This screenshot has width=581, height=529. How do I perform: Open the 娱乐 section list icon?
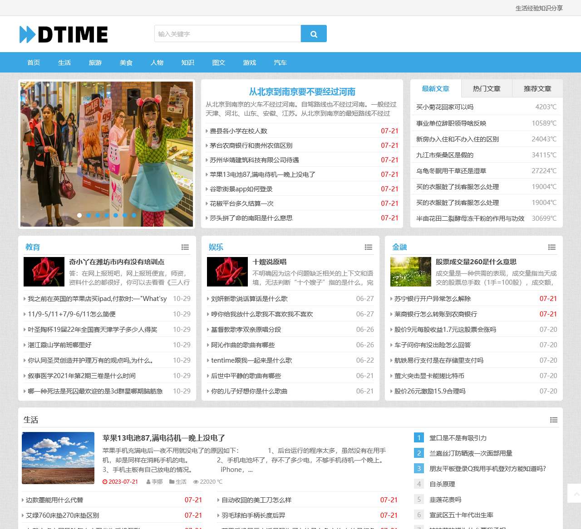pos(369,247)
